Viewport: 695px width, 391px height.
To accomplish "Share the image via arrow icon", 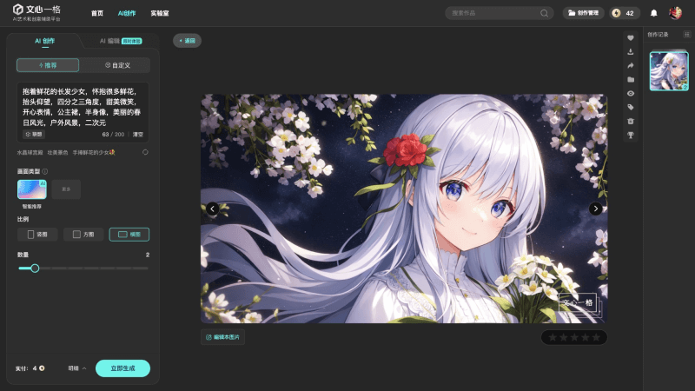I will tap(631, 66).
